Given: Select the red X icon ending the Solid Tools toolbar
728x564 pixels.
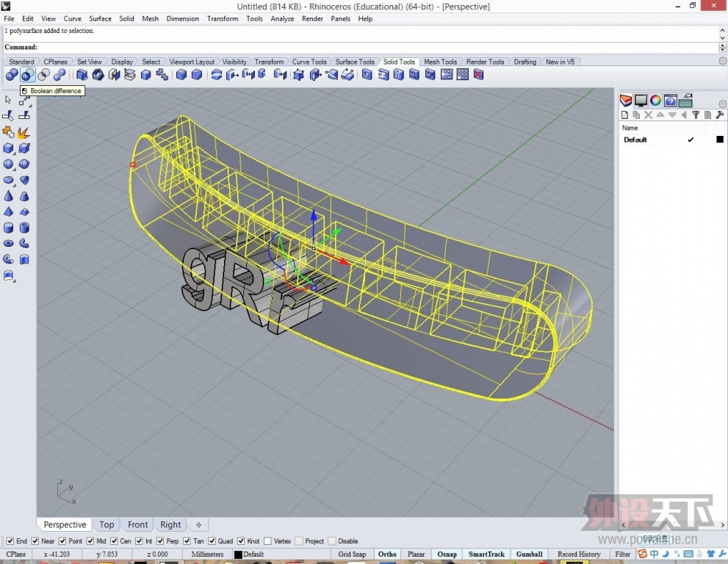Looking at the screenshot, I should pos(479,74).
